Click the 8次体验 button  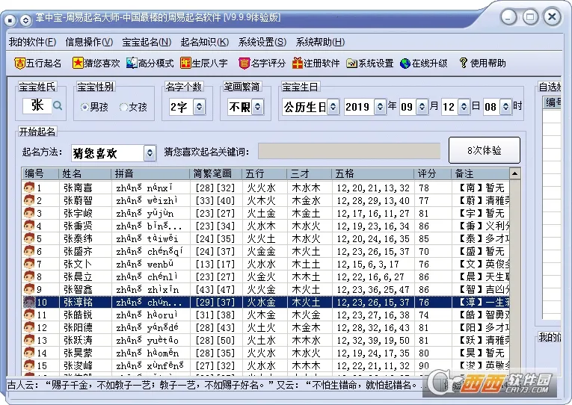tap(484, 150)
